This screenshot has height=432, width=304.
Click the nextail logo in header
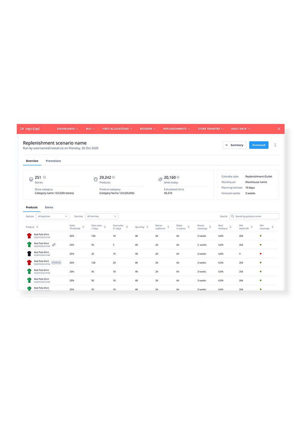31,129
